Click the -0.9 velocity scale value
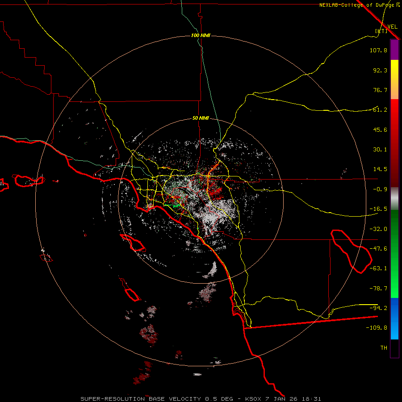The height and width of the screenshot is (402, 402). tap(380, 189)
